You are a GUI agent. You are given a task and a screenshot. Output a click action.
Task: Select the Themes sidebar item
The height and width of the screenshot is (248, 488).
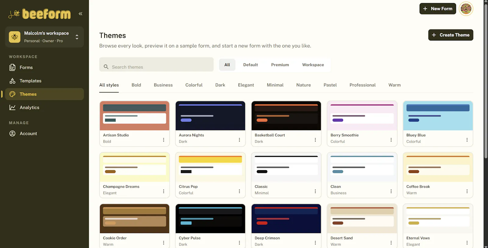tap(45, 94)
